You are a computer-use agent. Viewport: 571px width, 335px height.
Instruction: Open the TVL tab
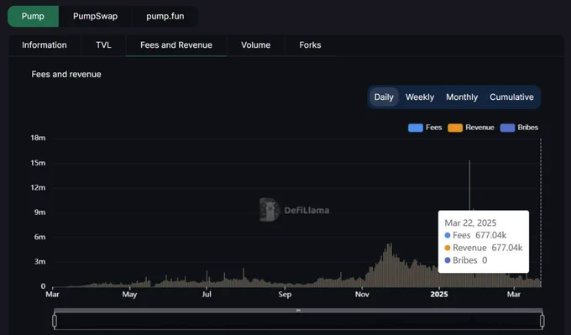103,45
